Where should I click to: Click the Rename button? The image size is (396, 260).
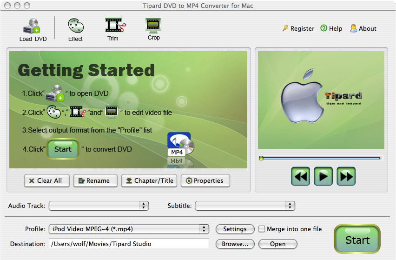point(95,181)
